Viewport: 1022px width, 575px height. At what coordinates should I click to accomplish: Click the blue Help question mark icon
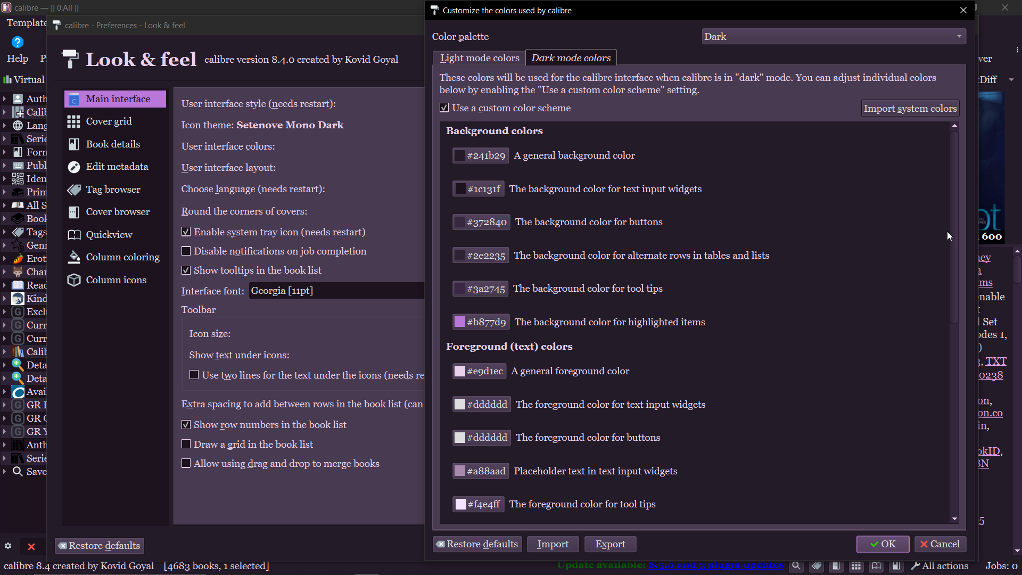tap(17, 42)
